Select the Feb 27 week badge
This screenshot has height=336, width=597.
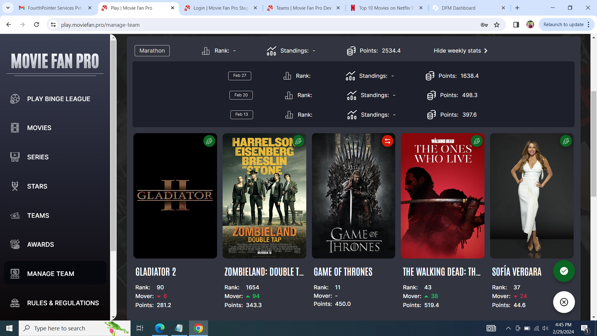click(x=240, y=76)
